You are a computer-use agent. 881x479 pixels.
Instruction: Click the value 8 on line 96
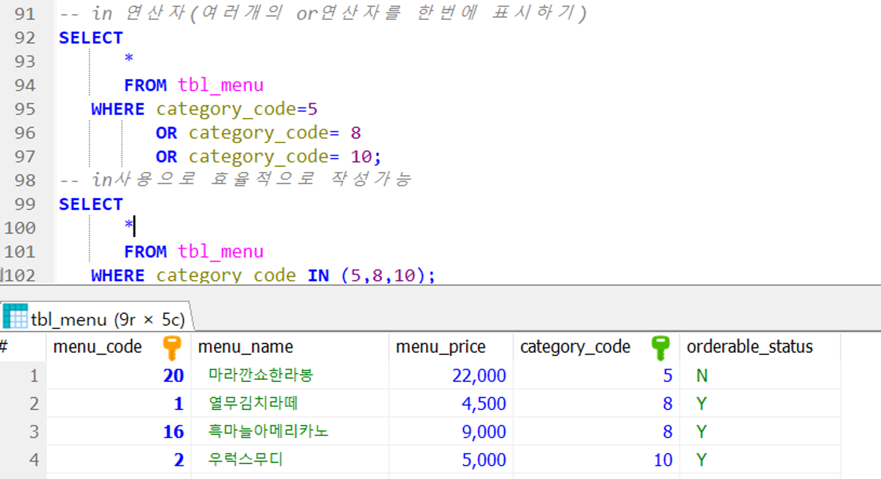point(356,133)
